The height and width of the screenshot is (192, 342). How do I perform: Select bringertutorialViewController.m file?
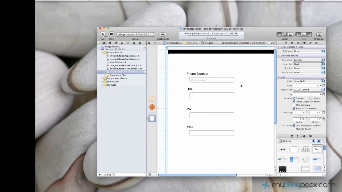[x=126, y=69]
